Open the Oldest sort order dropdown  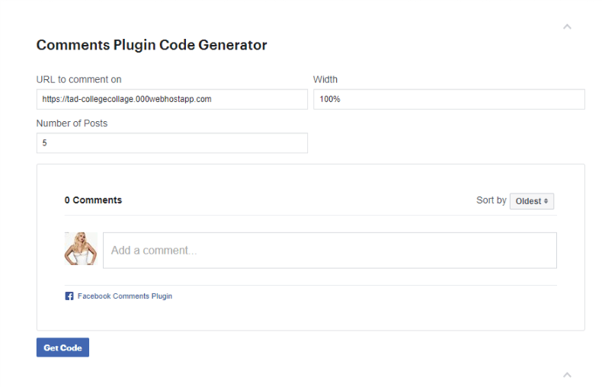tap(532, 201)
